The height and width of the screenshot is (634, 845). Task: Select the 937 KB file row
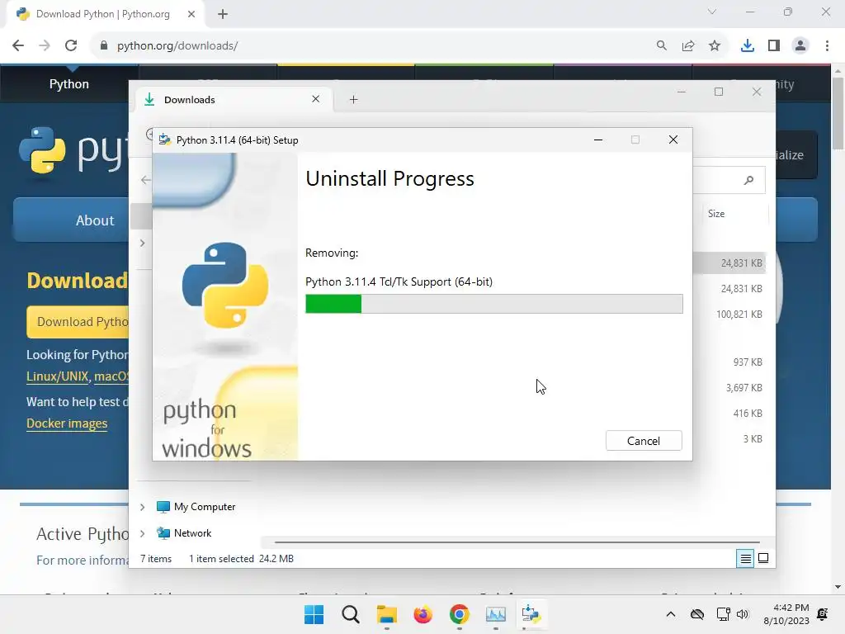pos(747,362)
